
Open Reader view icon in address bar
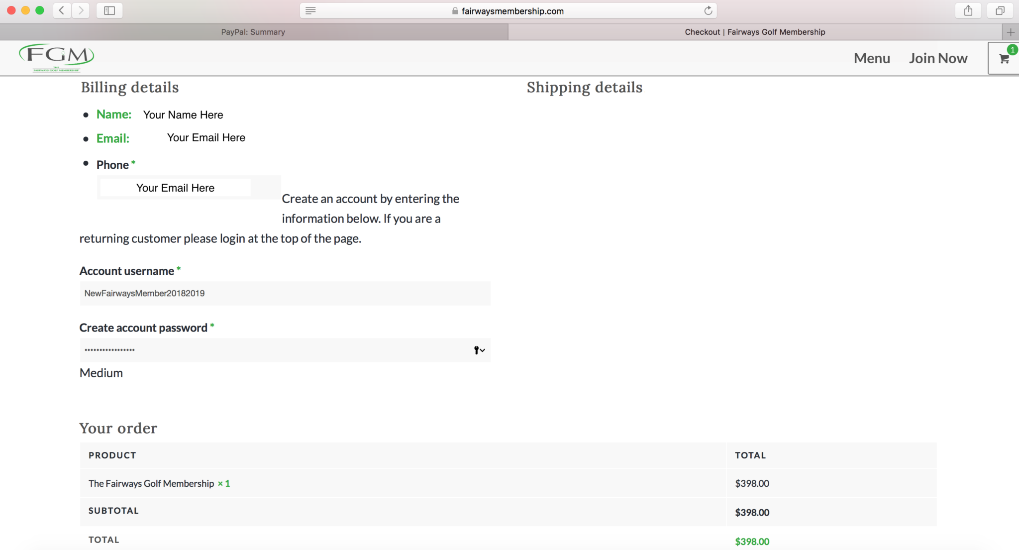(x=310, y=11)
